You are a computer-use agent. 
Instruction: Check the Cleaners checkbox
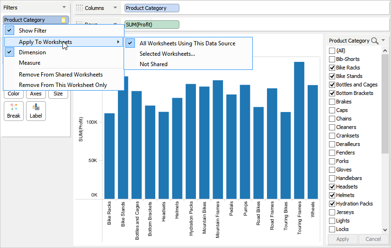coord(332,128)
